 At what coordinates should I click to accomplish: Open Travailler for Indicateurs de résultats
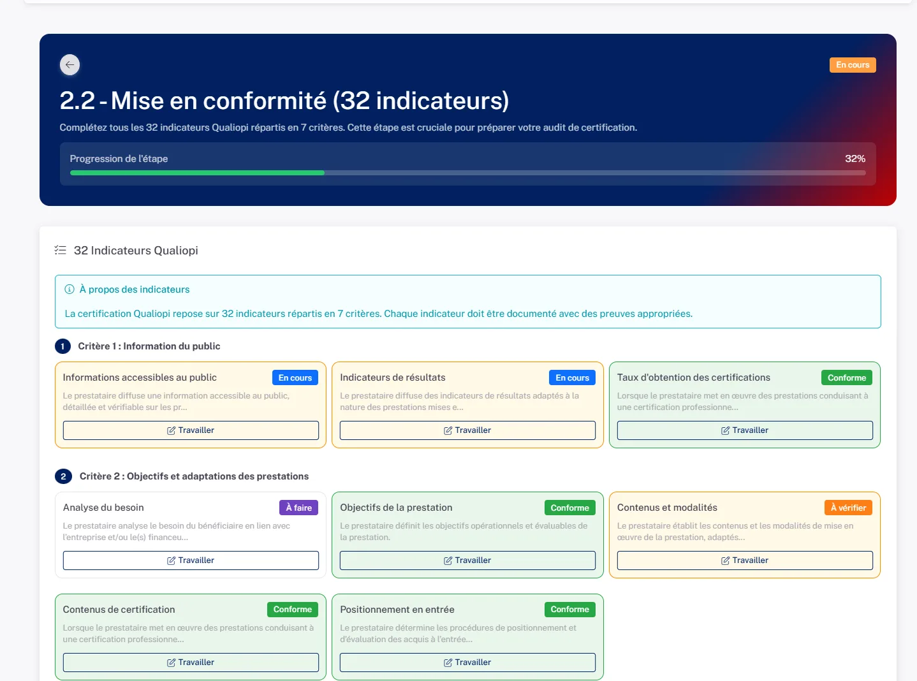[x=467, y=430]
